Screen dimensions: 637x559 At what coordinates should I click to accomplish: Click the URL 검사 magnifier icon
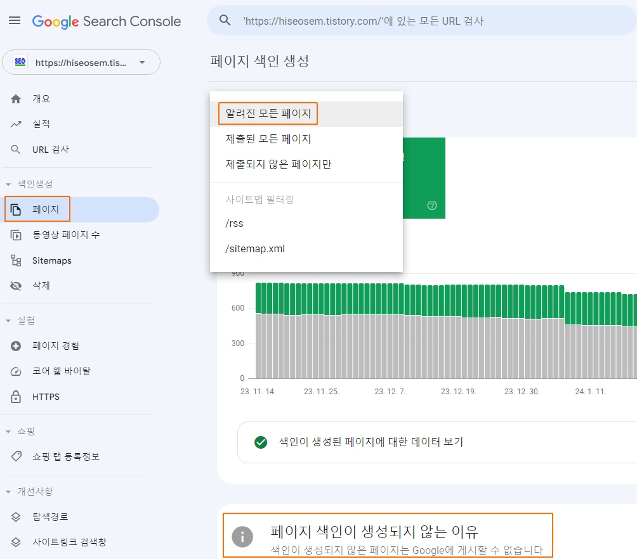pos(16,150)
